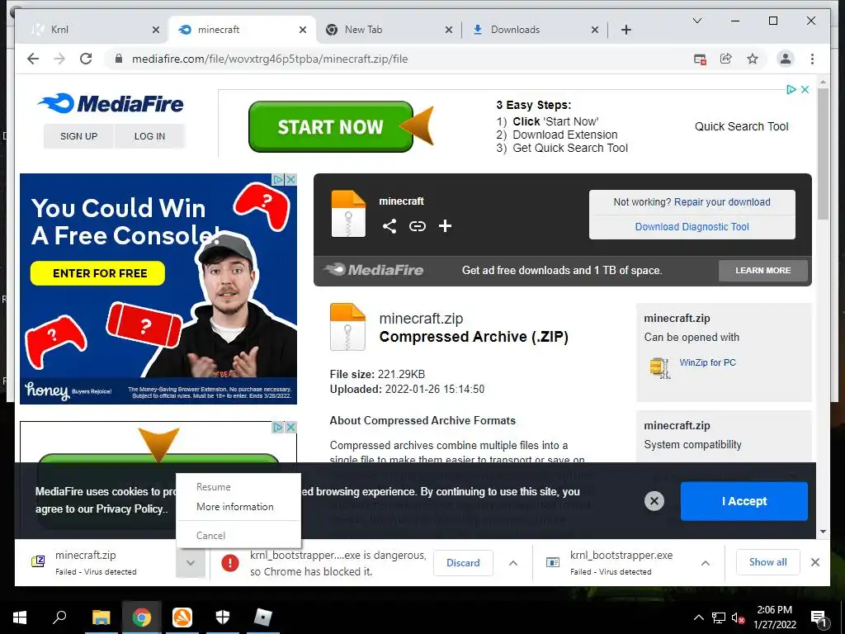Open the Chrome profile avatar
The width and height of the screenshot is (845, 634).
[x=786, y=59]
